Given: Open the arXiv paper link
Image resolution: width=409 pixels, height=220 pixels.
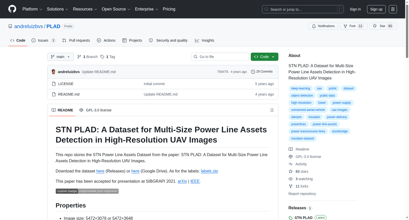Looking at the screenshot, I should [182, 181].
